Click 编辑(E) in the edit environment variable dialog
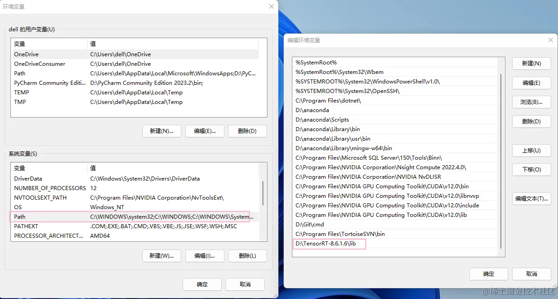 (x=531, y=83)
